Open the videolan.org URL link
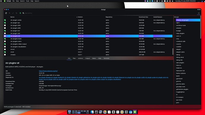 (48, 71)
